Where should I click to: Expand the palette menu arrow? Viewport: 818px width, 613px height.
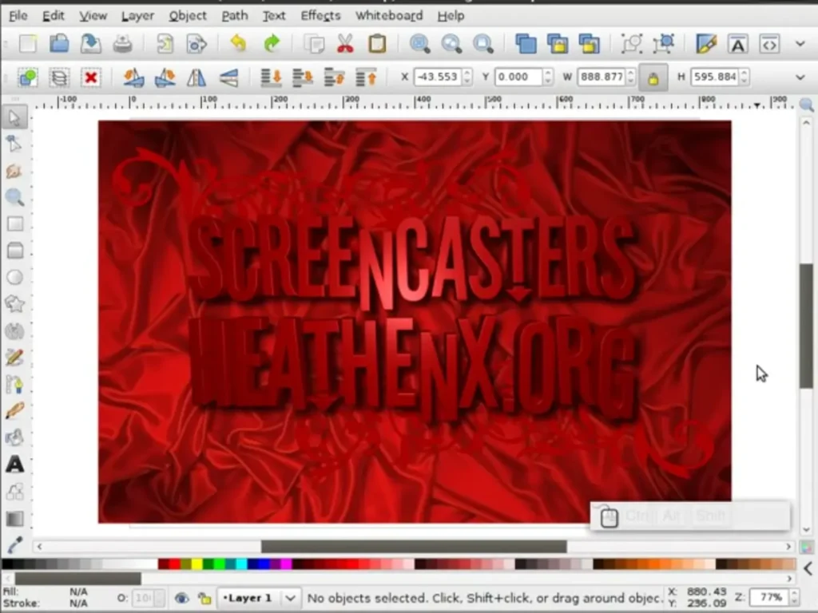pos(808,568)
